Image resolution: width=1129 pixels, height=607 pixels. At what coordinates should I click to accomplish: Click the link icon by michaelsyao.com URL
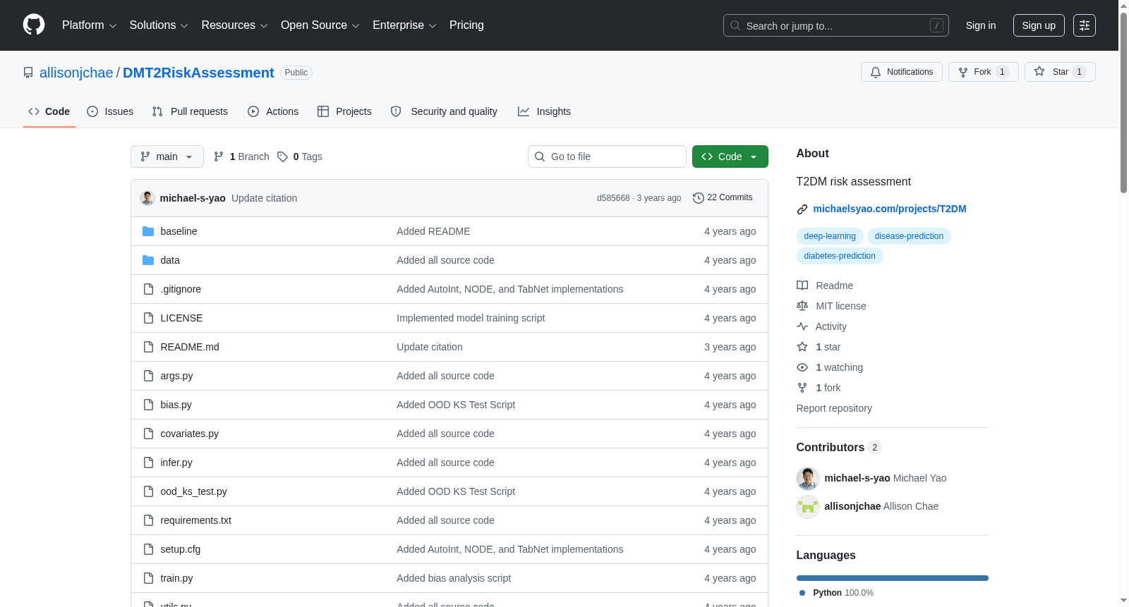[802, 209]
